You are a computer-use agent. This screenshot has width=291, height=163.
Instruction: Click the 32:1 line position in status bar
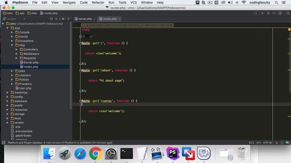pyautogui.click(x=251, y=143)
